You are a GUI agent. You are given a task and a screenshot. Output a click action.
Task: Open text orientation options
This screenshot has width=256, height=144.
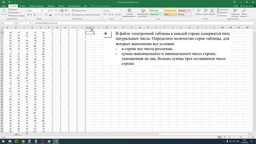pos(66,11)
